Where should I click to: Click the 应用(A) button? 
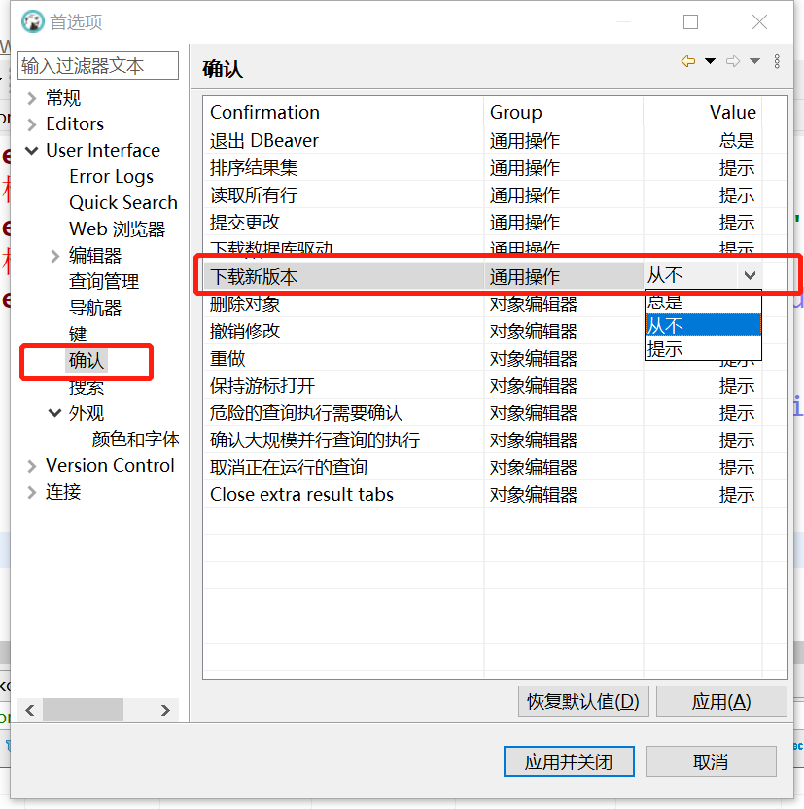pyautogui.click(x=721, y=701)
